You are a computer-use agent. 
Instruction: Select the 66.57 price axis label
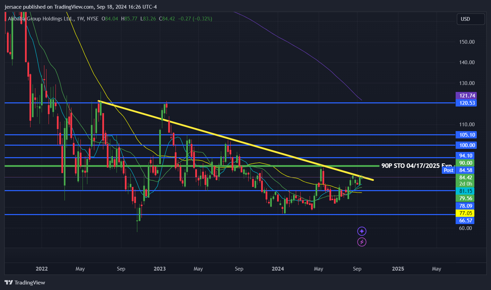[x=466, y=220]
